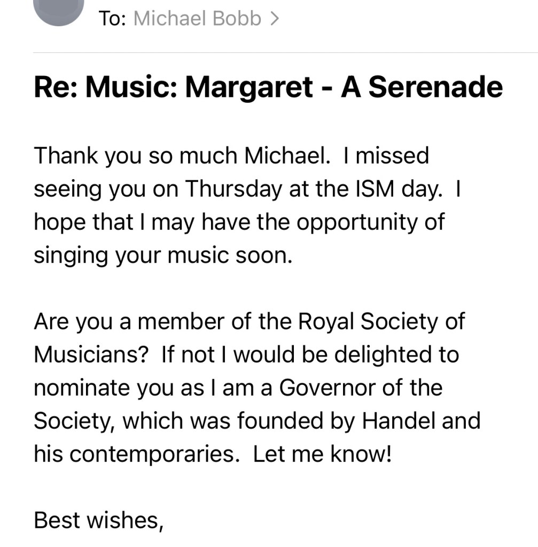Screen dimensions: 538x547
Task: Tap "singing your music soon" line
Action: (163, 256)
